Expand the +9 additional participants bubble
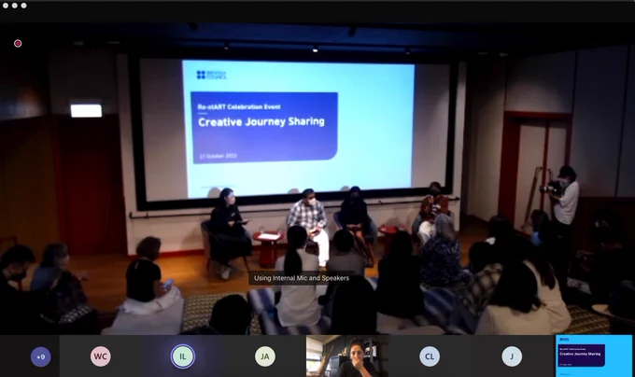This screenshot has height=377, width=635. click(40, 356)
